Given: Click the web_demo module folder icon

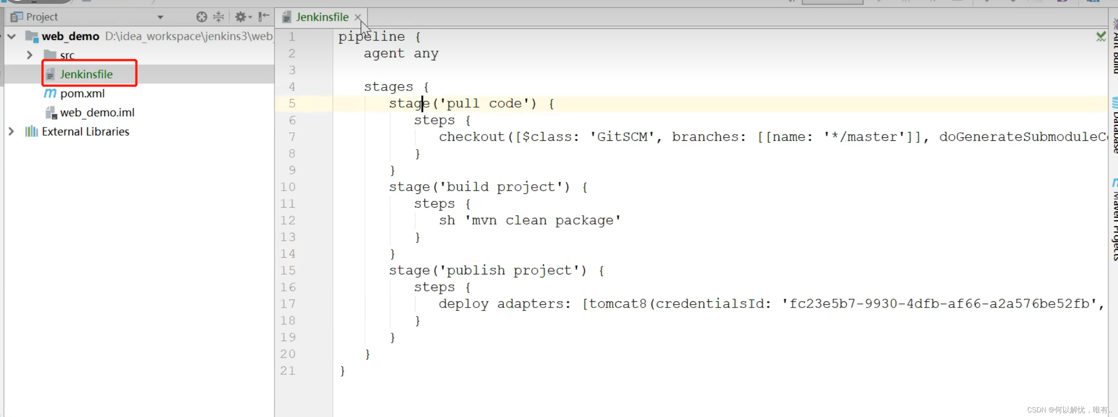Looking at the screenshot, I should (x=32, y=36).
